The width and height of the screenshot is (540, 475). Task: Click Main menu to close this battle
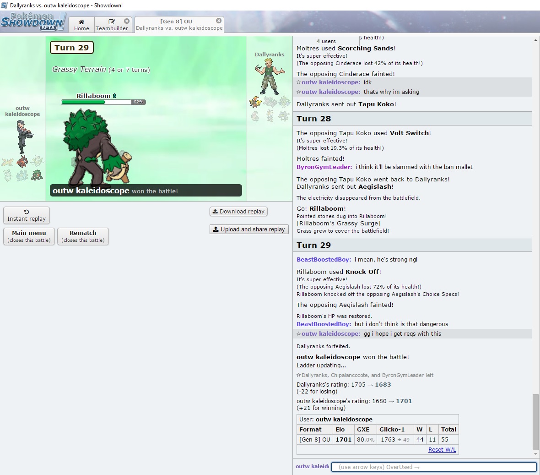coord(29,236)
